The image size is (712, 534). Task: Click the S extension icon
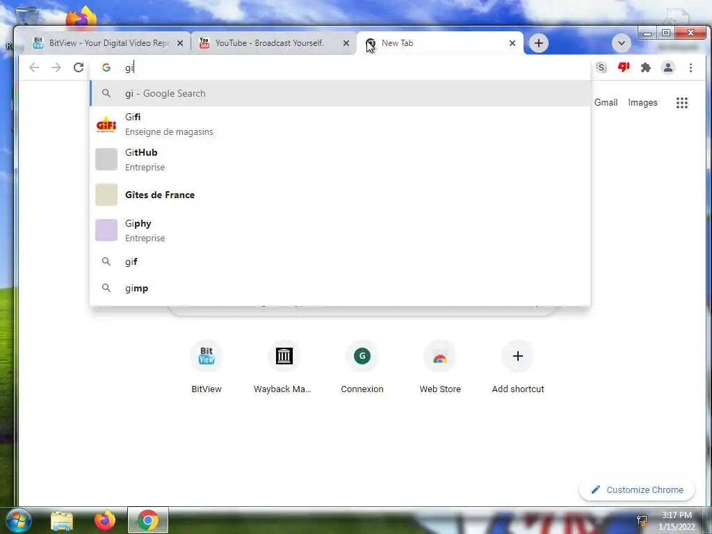(601, 67)
